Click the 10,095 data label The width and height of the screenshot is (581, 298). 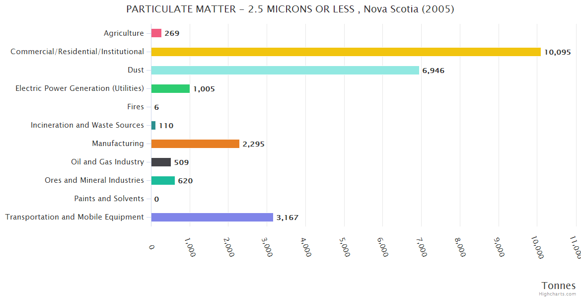tap(557, 52)
